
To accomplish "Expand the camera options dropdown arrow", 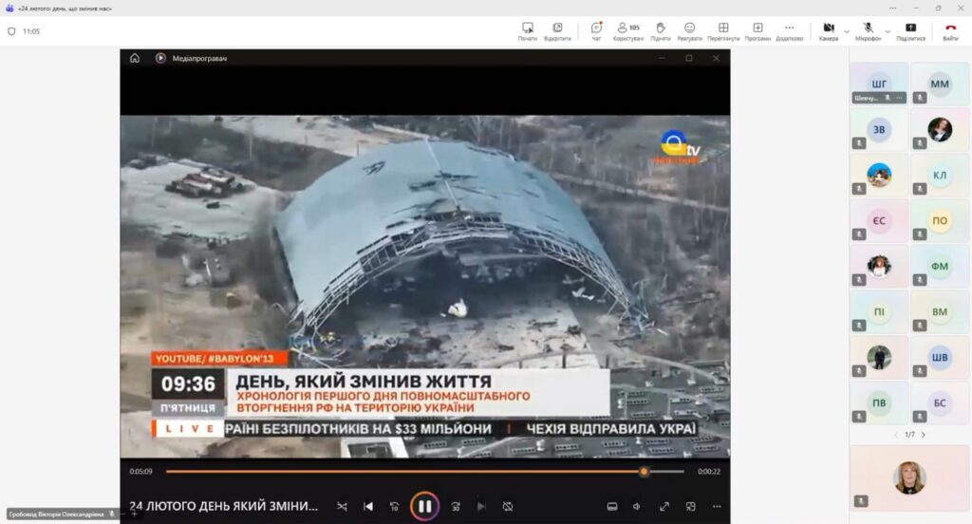I will click(x=847, y=30).
